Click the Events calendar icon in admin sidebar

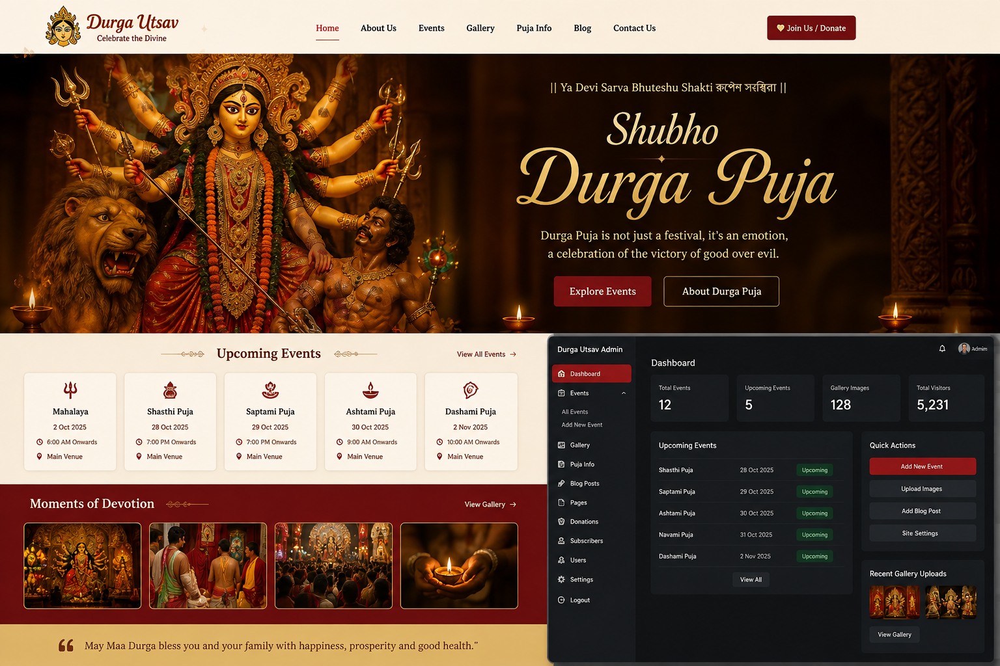[561, 393]
